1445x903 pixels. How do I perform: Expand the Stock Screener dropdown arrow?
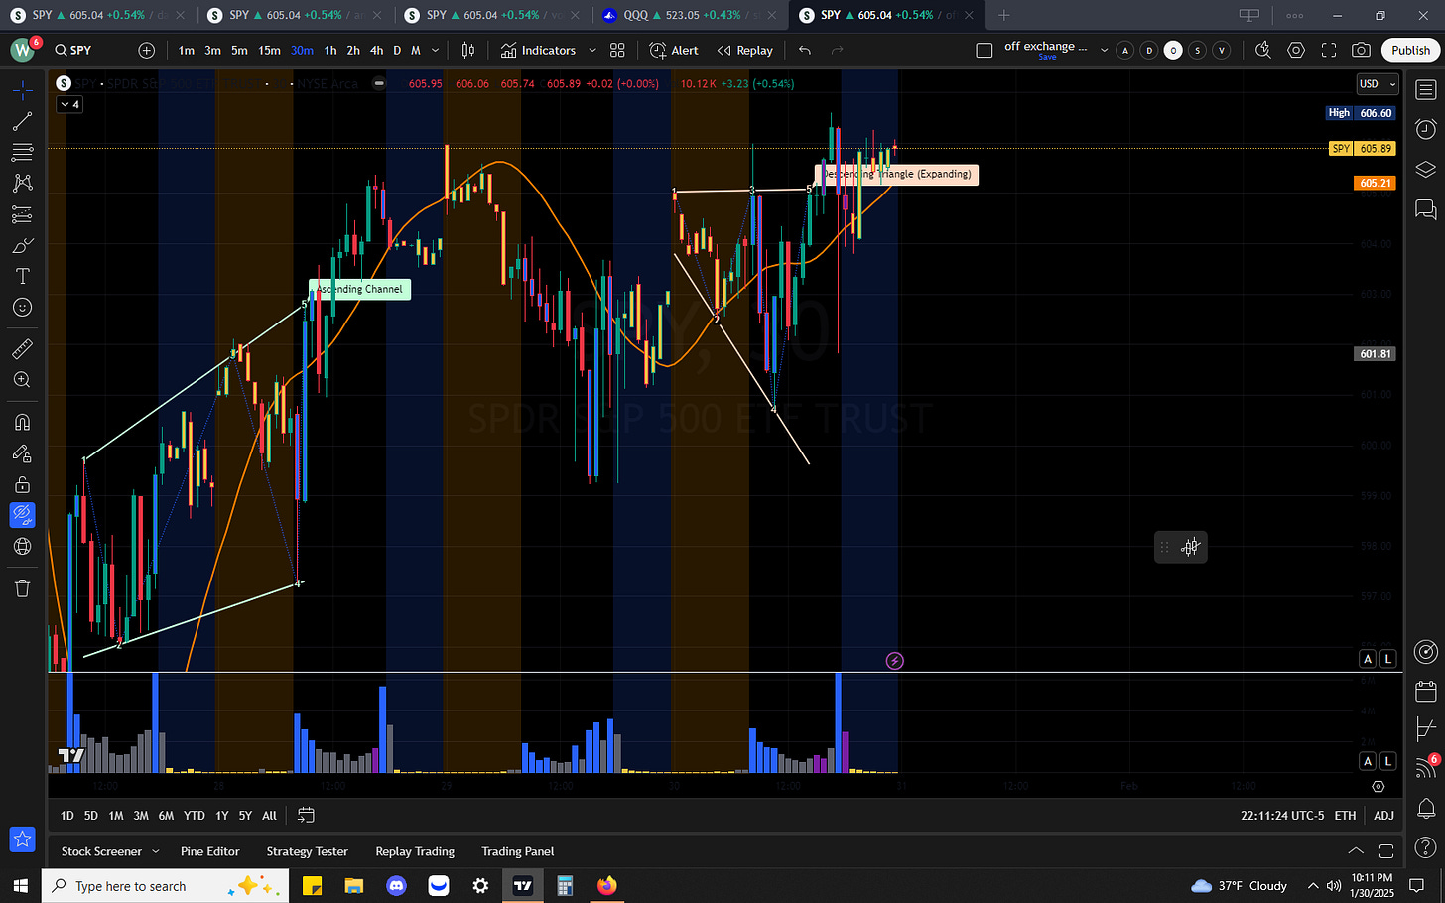tap(155, 851)
